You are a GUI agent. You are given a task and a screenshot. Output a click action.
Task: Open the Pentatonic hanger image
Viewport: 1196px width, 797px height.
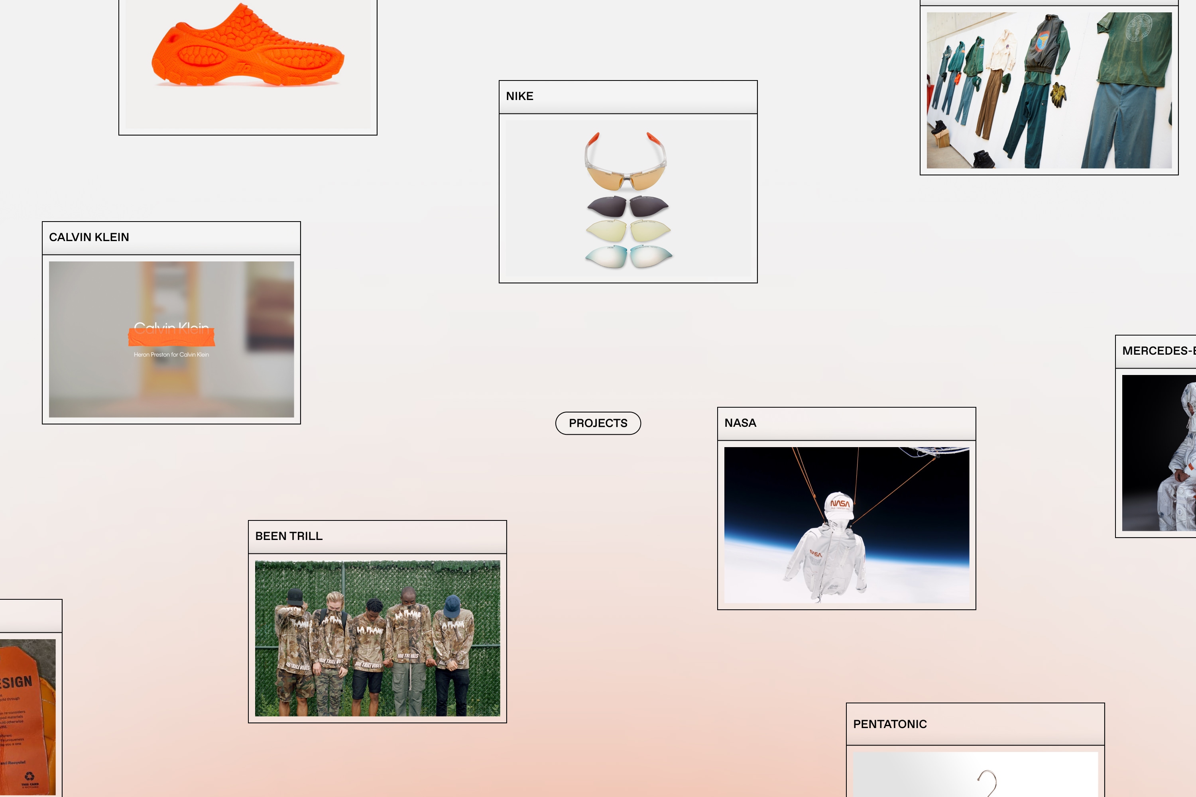(975, 775)
